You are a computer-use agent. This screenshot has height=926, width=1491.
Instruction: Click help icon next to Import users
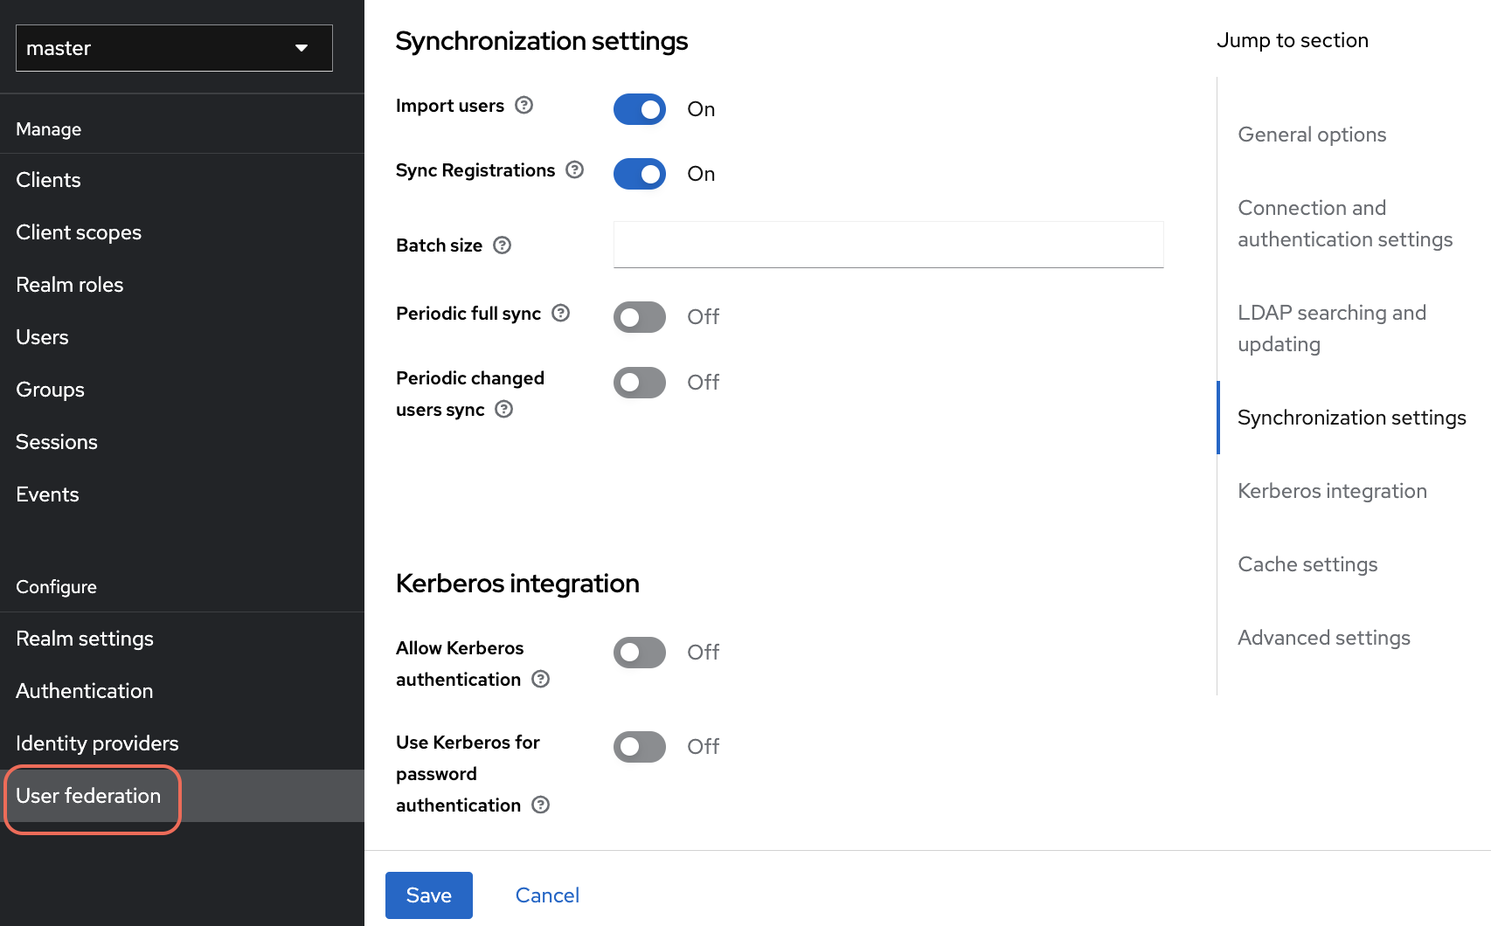tap(524, 106)
